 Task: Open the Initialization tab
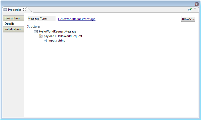pos(13,29)
